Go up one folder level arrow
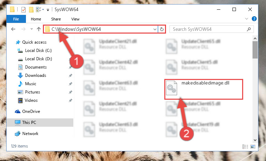Viewport: 266px width, 161px height. pos(39,29)
